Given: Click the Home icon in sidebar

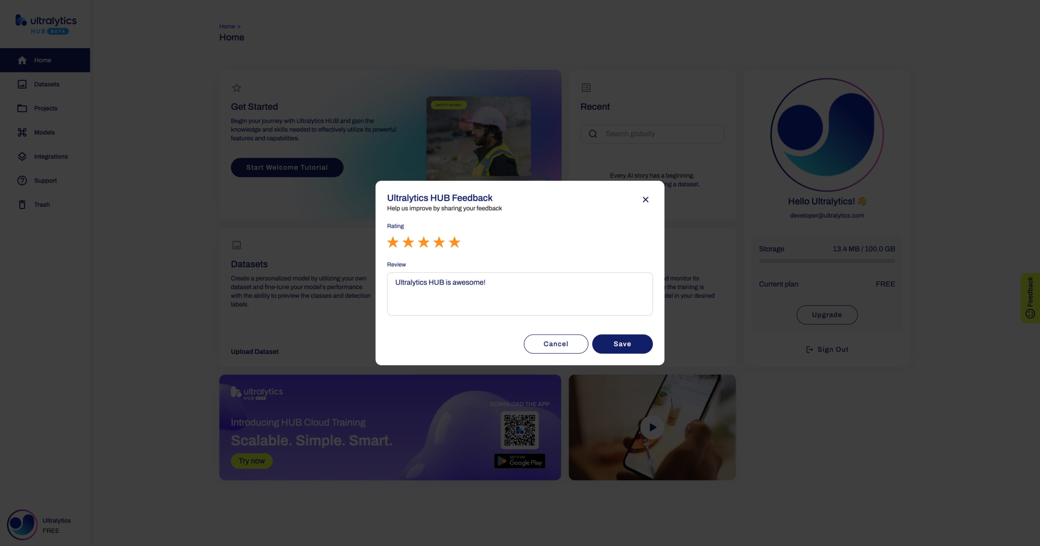Looking at the screenshot, I should tap(22, 60).
